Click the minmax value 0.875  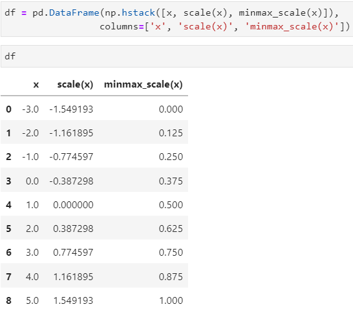point(171,277)
